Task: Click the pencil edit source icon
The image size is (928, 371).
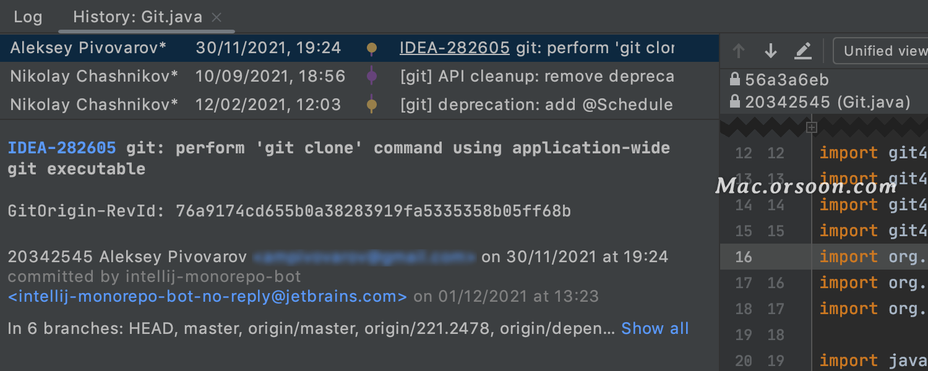Action: tap(803, 51)
